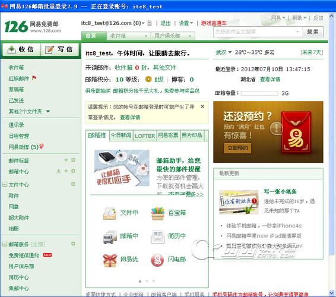This screenshot has width=336, height=297.
Task: Click the 搜索 search button
Action: 313,32
